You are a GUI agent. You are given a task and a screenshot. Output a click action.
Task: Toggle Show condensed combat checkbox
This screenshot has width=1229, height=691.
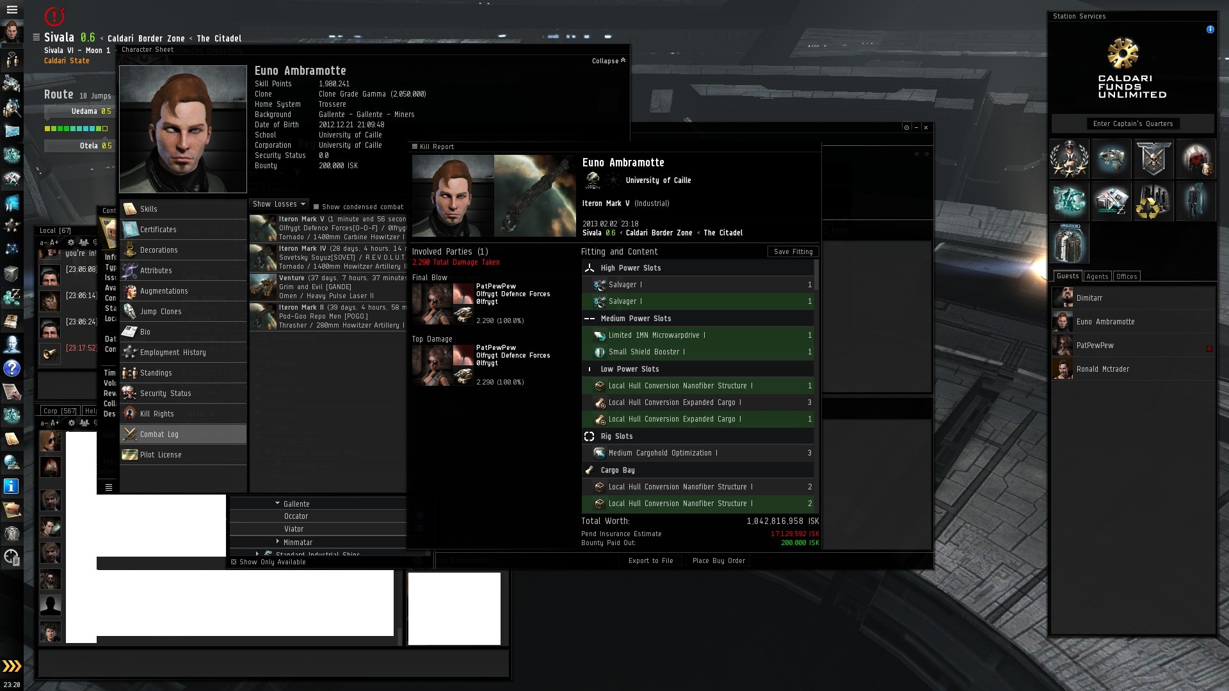[x=316, y=207]
